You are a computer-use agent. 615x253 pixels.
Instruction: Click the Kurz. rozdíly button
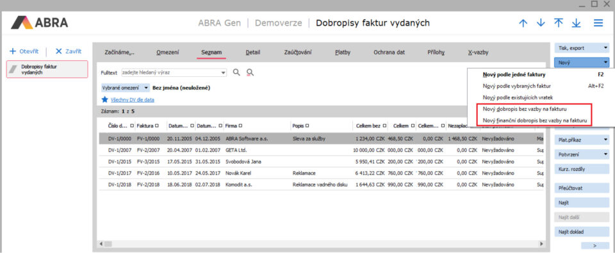point(581,169)
